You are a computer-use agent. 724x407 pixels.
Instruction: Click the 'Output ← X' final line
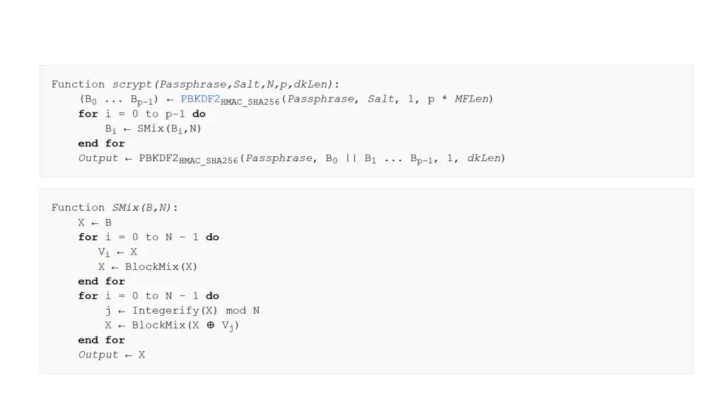pyautogui.click(x=111, y=355)
